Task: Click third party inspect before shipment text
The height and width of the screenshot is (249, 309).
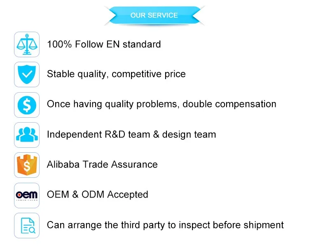Action: 165,225
